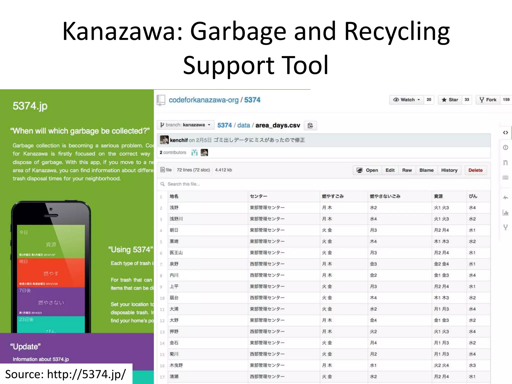
Task: Open the data folder in the breadcrumb
Action: click(243, 125)
